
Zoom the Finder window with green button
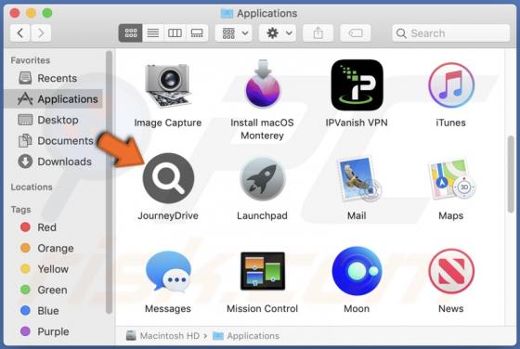pos(47,13)
